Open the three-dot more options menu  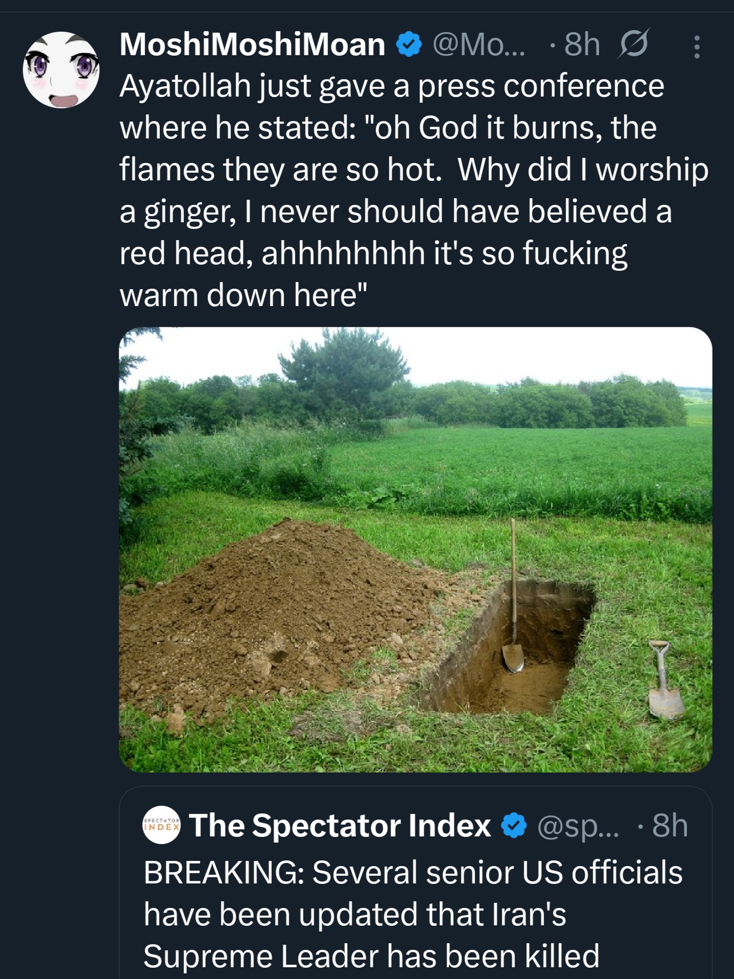pos(697,46)
